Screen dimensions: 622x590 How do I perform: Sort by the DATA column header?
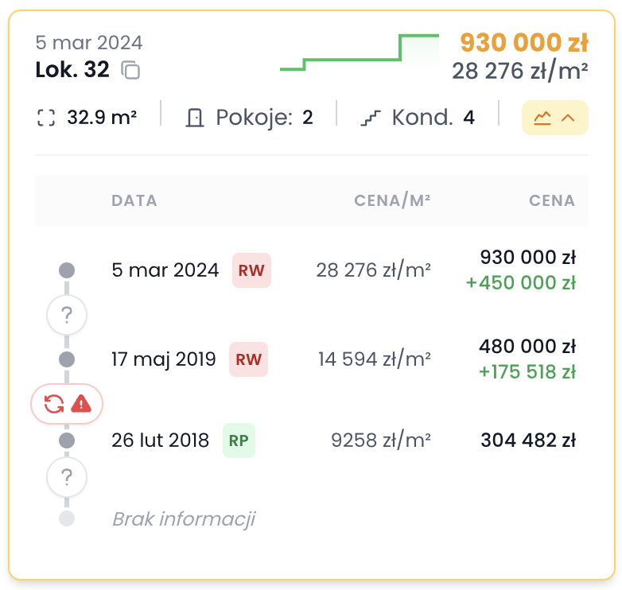click(134, 200)
